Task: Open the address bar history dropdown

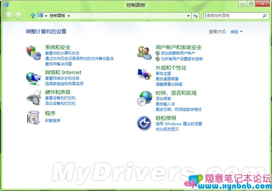Action: (x=188, y=16)
